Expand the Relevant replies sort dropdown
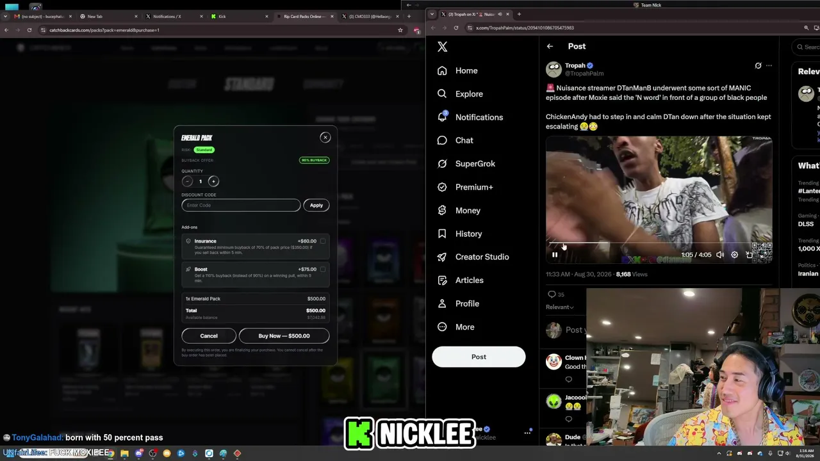 [x=560, y=307]
